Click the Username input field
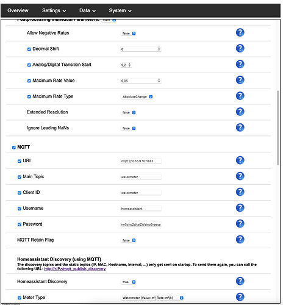283x305 pixels. click(141, 209)
